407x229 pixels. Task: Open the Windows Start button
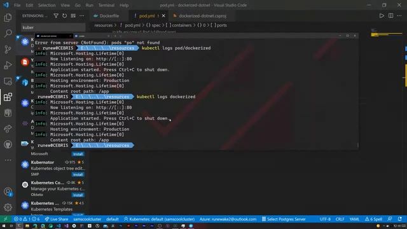(4, 226)
